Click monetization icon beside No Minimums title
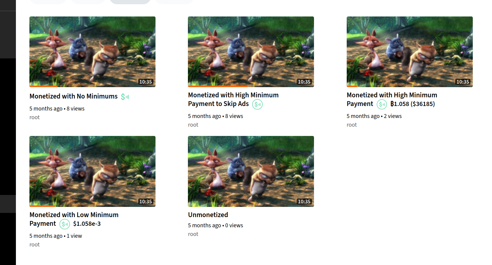This screenshot has width=492, height=265. click(125, 97)
